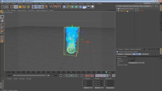This screenshot has height=91, width=162.
Task: Switch to Общие tab in attributes
Action: tap(120, 54)
